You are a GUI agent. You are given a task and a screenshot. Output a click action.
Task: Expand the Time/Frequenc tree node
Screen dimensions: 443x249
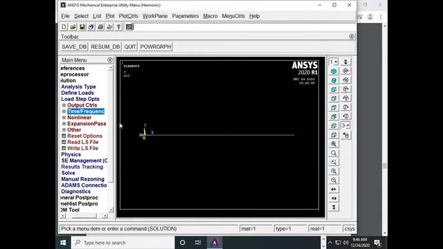[64, 111]
